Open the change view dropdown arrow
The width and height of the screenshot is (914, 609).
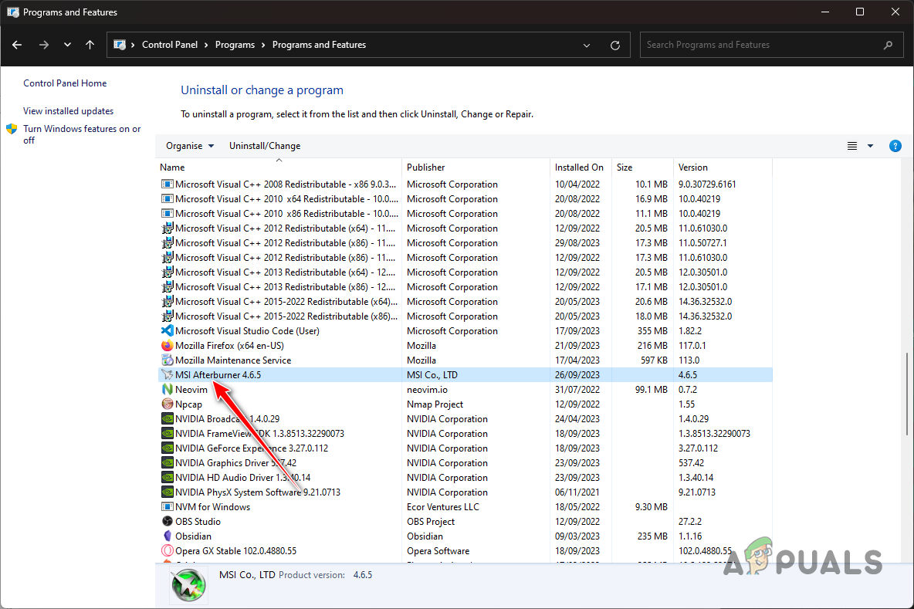870,145
